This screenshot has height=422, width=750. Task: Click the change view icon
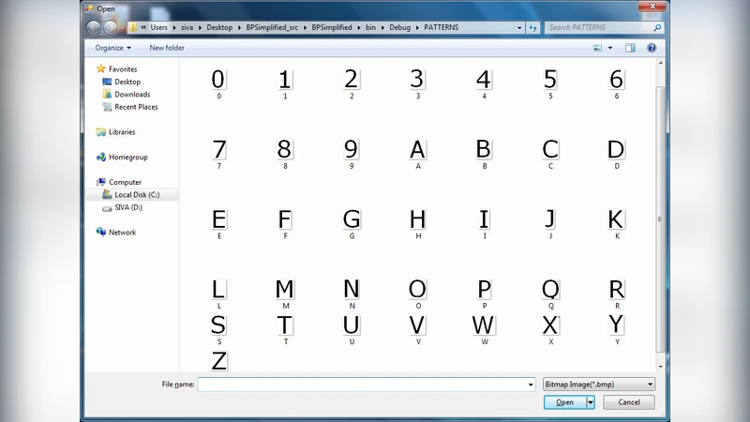pos(597,48)
